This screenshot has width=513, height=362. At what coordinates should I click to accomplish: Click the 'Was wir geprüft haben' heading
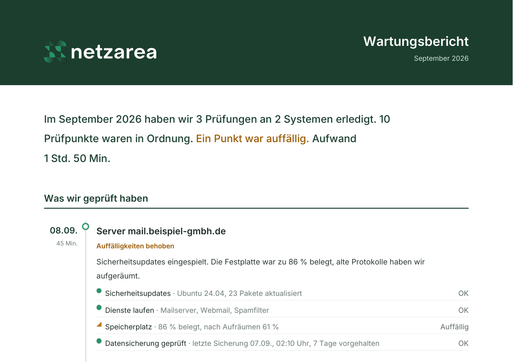click(x=96, y=198)
